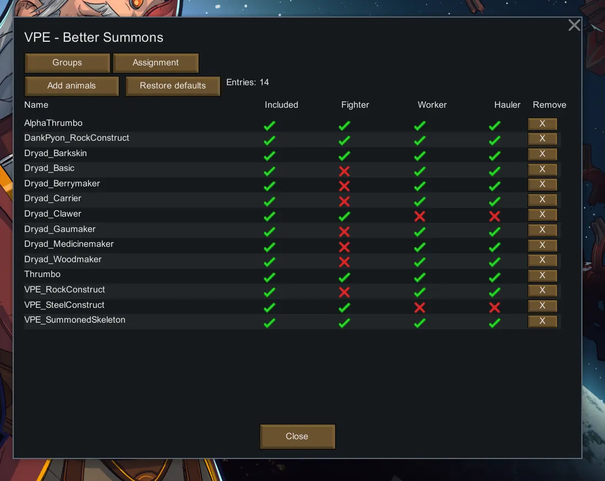Remove the Dryad_Basic entry
Screen dimensions: 605x481
click(542, 169)
